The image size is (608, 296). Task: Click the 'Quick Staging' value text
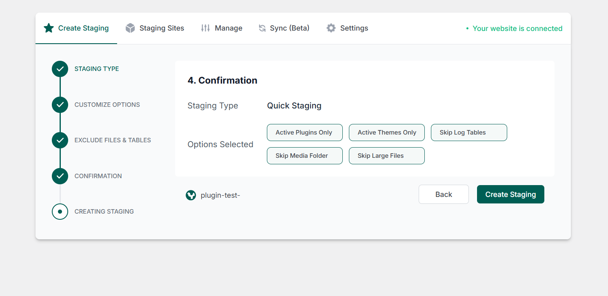pyautogui.click(x=294, y=106)
